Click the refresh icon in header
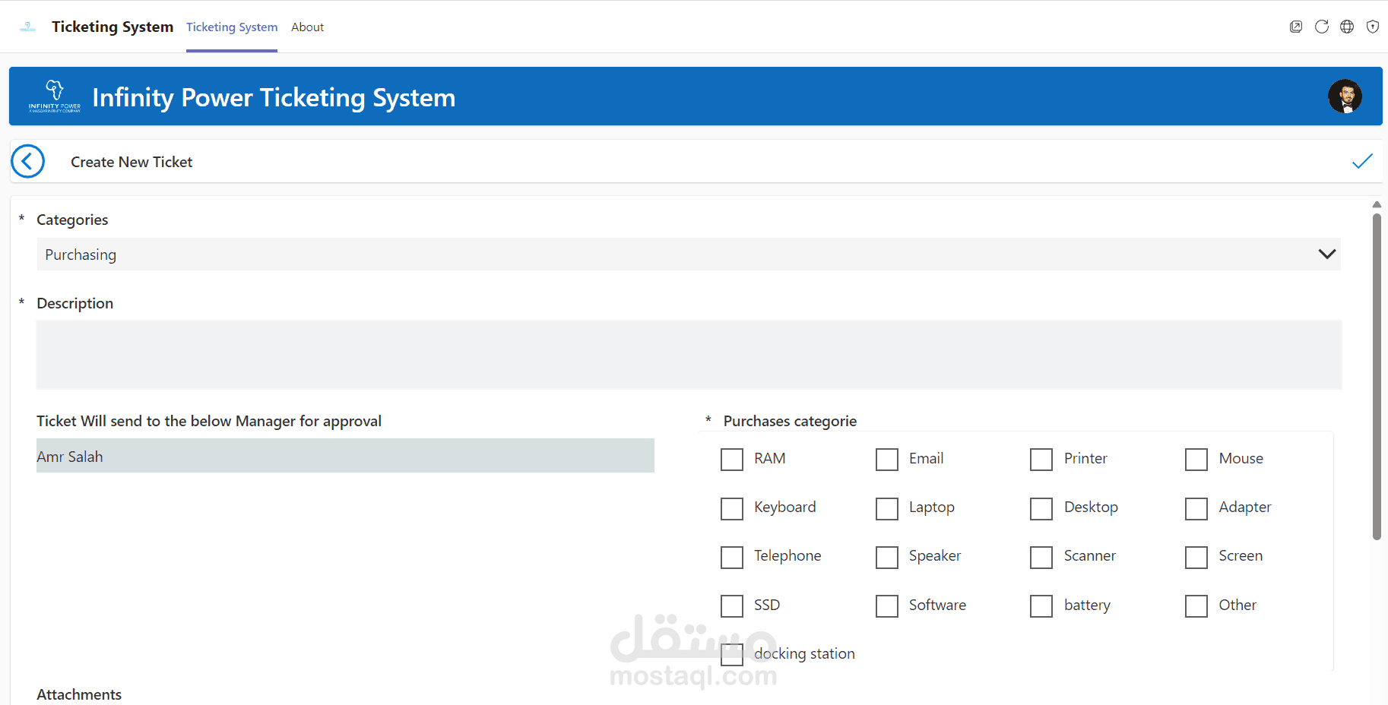Image resolution: width=1388 pixels, height=705 pixels. pos(1322,27)
